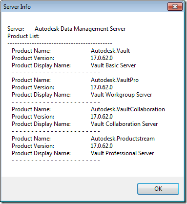This screenshot has height=204, width=187.
Task: Click version 17.0.62.0 under Autodesk.VaultCollaboration
Action: click(102, 117)
